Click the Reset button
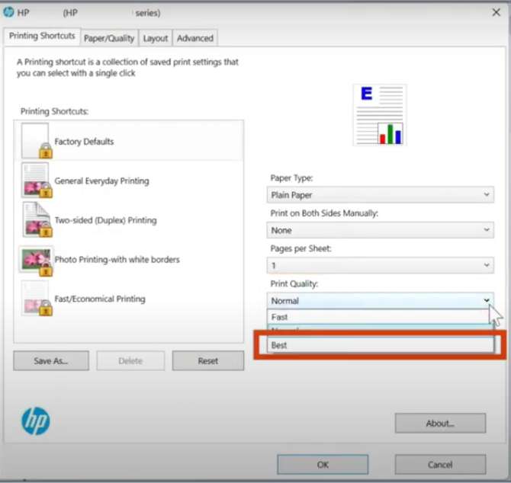 (x=208, y=360)
